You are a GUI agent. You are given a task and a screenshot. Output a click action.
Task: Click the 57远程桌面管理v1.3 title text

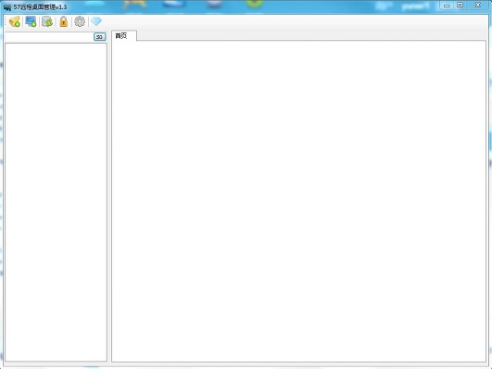[40, 6]
